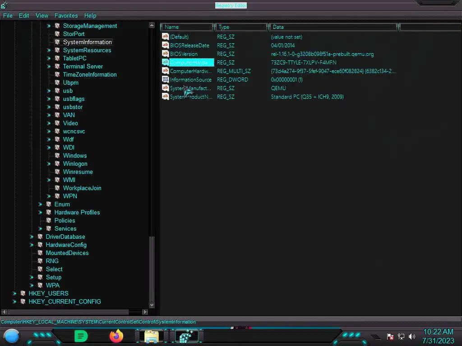Select the Standard PC (Q35 + ICH9, 2009) cell
This screenshot has height=346, width=462.
pyautogui.click(x=307, y=96)
